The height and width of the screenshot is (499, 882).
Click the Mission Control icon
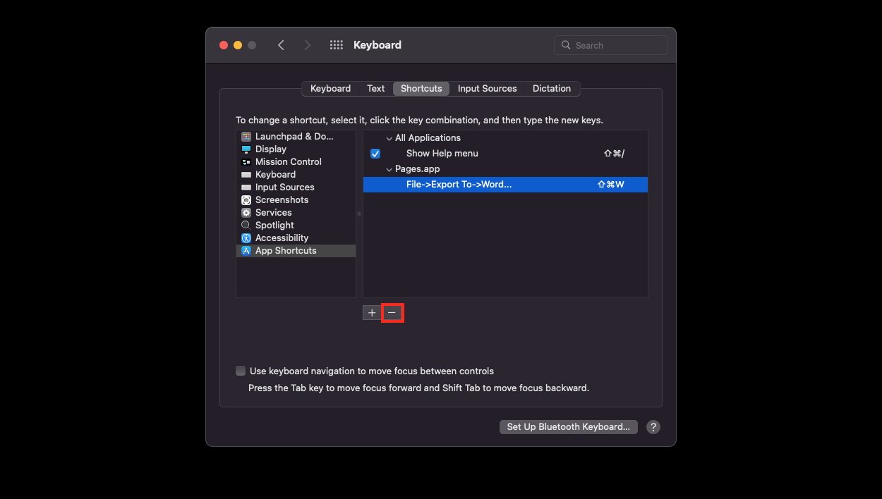coord(246,162)
